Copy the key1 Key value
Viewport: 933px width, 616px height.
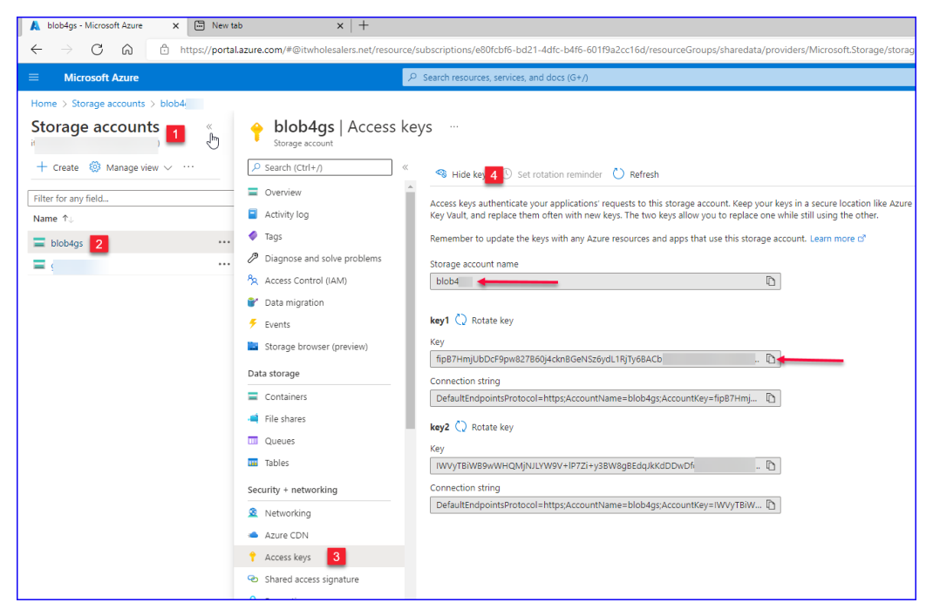pos(771,359)
